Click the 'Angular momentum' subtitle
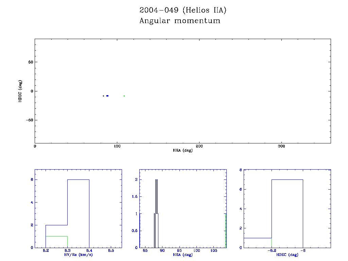 [180, 21]
